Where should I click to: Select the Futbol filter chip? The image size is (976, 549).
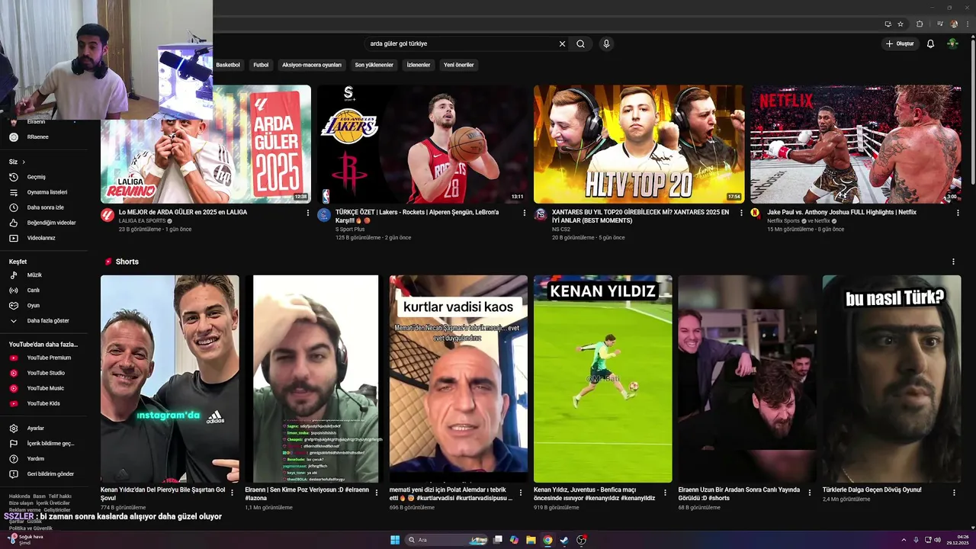(x=261, y=65)
